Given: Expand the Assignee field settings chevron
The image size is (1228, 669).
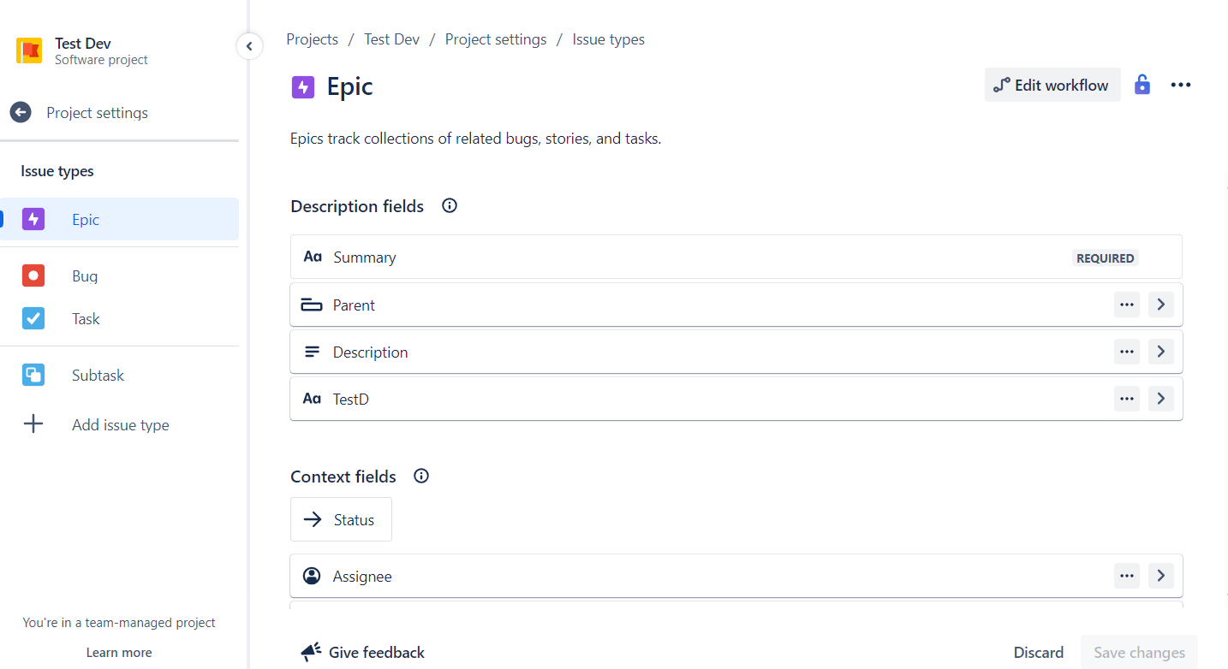Looking at the screenshot, I should click(1160, 575).
